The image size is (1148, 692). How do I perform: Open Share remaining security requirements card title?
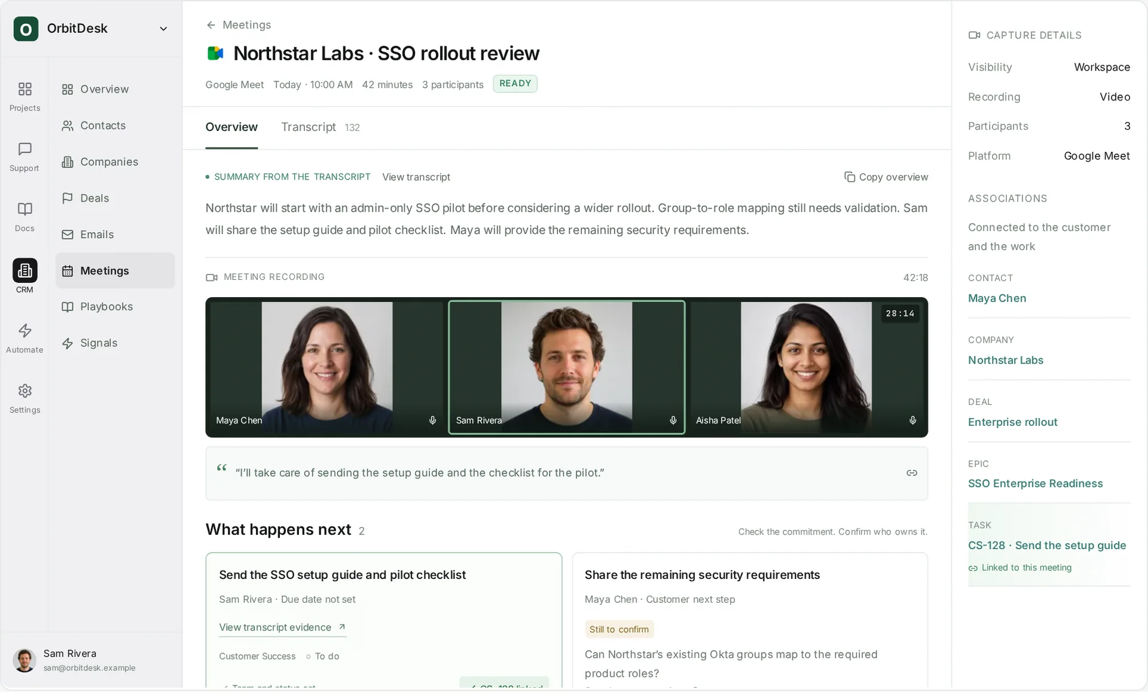click(702, 575)
